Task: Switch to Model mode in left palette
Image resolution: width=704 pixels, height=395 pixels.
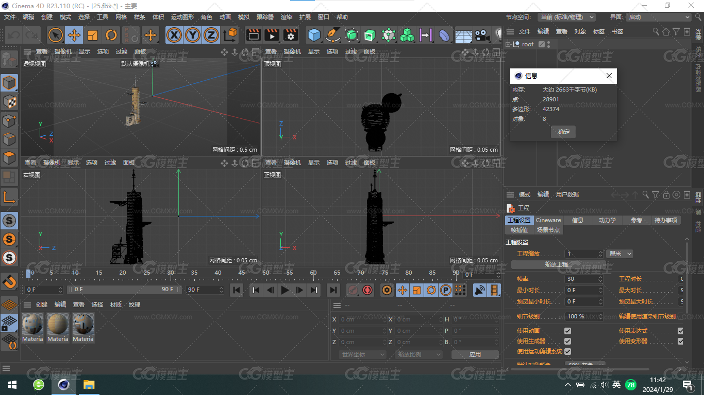Action: click(9, 83)
